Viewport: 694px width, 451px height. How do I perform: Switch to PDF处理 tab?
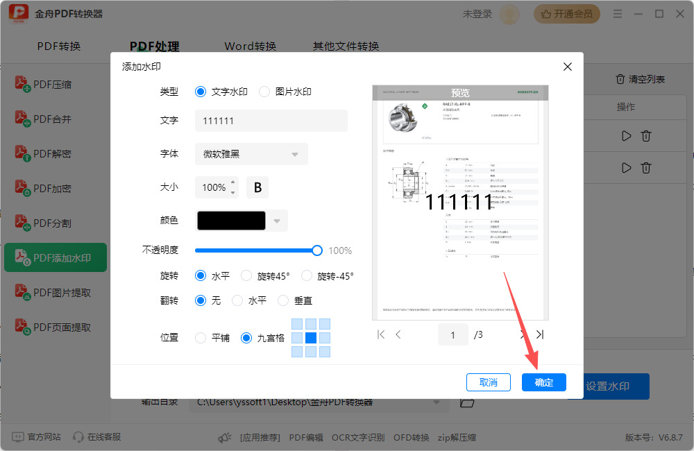click(x=155, y=46)
